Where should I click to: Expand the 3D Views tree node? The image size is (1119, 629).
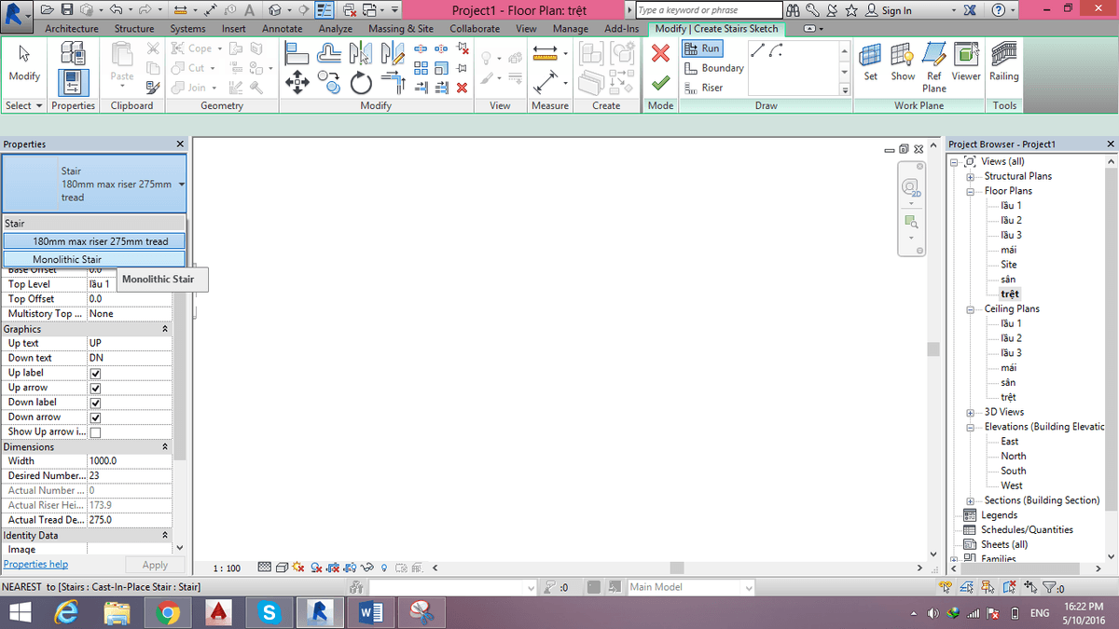pos(970,412)
